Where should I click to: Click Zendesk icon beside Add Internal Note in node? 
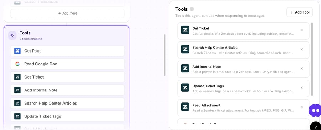pyautogui.click(x=17, y=90)
